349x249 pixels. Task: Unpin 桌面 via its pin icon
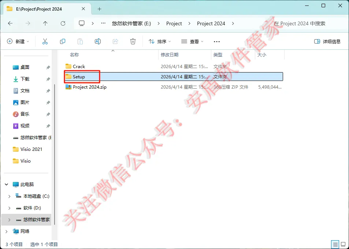48,67
